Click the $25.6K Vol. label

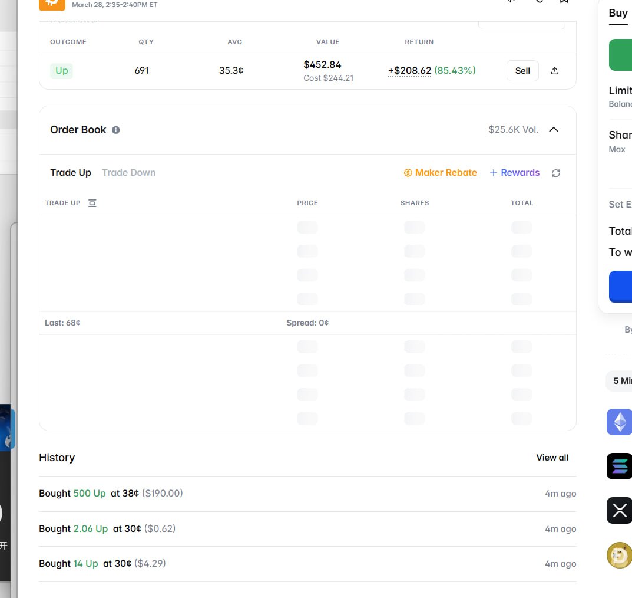(x=513, y=130)
